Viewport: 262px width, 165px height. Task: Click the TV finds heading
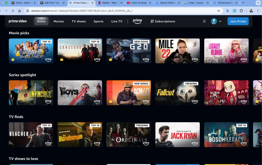pyautogui.click(x=16, y=117)
